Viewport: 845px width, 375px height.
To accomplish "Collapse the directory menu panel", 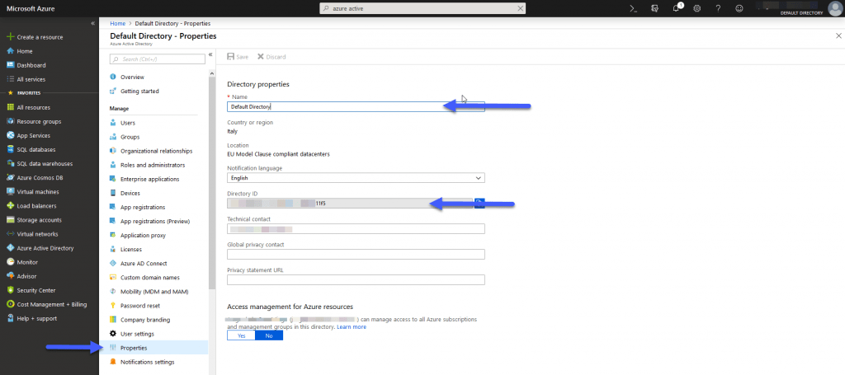I will pyautogui.click(x=210, y=55).
